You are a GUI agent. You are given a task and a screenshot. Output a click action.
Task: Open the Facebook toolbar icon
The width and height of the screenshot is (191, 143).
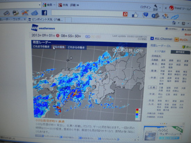(x=44, y=12)
